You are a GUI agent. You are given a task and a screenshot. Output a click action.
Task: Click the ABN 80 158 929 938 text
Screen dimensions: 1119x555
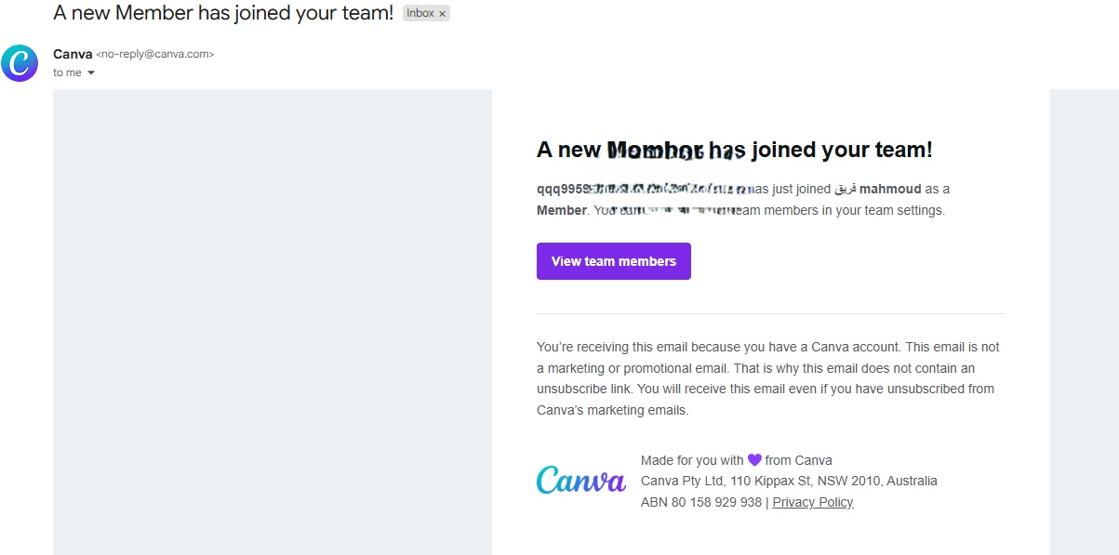700,502
